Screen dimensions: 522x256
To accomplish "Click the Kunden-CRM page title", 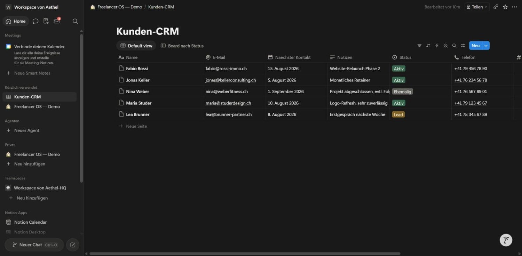I will (148, 31).
